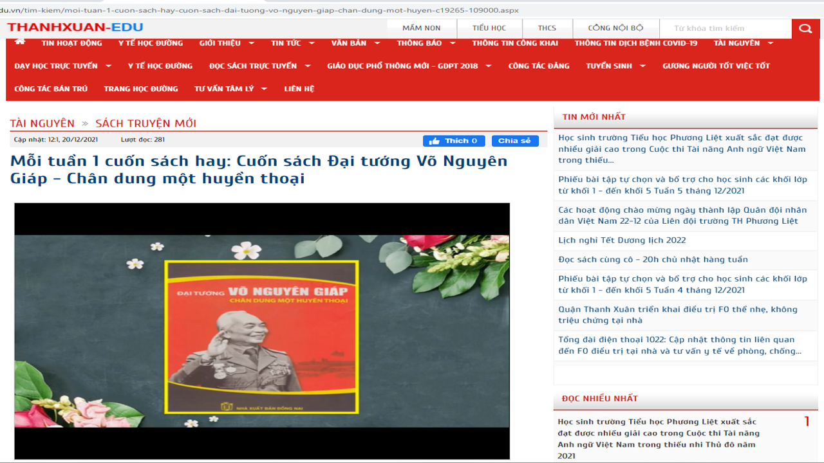The height and width of the screenshot is (463, 824).
Task: Open news about Quân đội nhân dân 22-12 activities
Action: 682,215
